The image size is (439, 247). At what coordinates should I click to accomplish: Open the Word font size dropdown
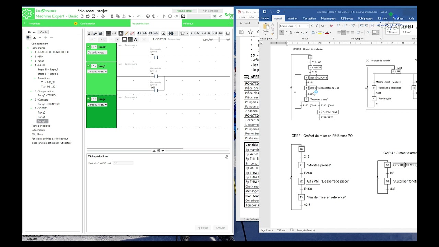pos(308,26)
